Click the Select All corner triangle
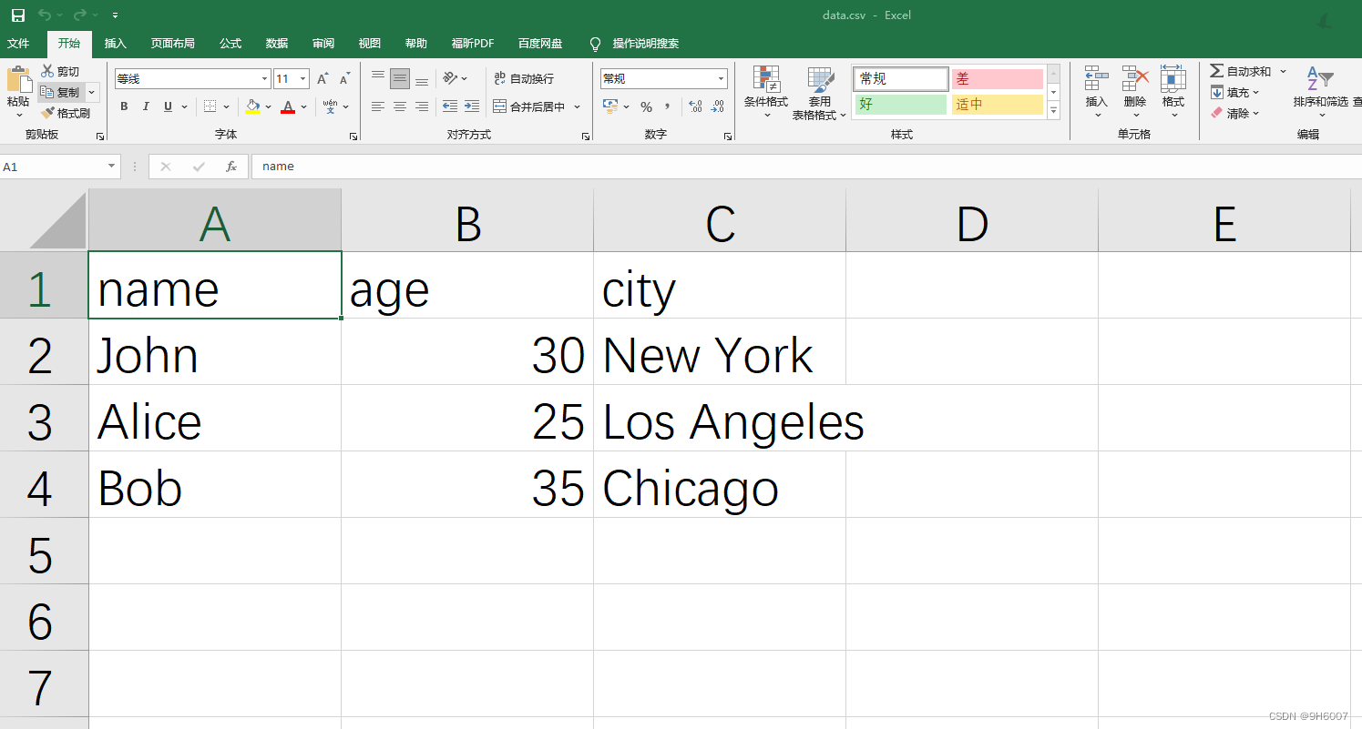The image size is (1362, 729). coord(57,219)
